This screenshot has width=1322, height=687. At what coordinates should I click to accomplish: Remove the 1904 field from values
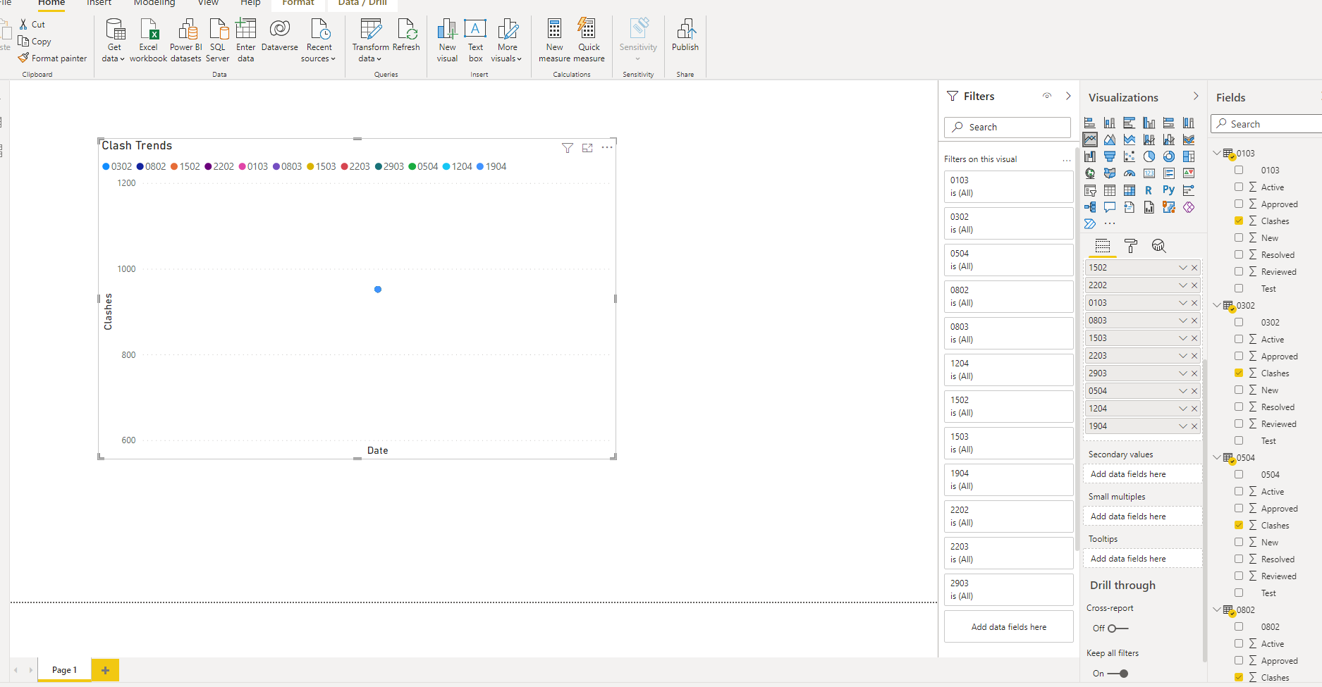pos(1194,426)
